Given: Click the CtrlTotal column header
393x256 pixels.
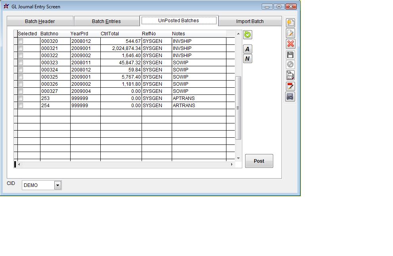Looking at the screenshot, I should pos(110,34).
